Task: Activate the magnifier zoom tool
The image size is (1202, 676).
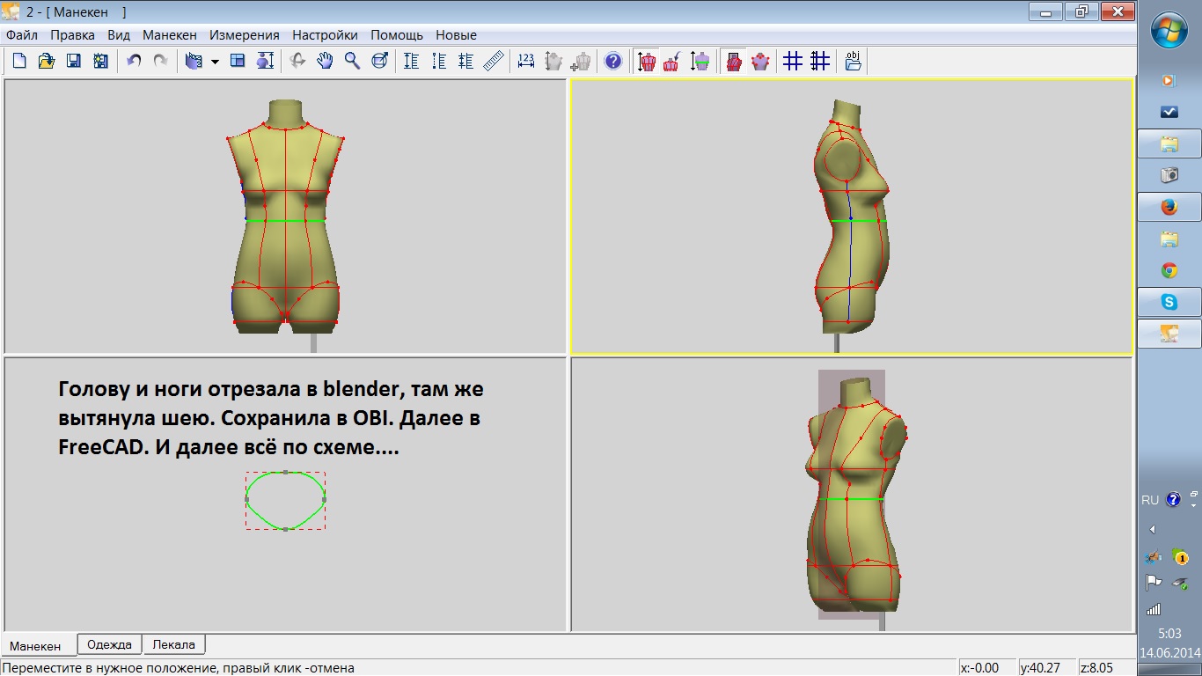Action: point(352,61)
